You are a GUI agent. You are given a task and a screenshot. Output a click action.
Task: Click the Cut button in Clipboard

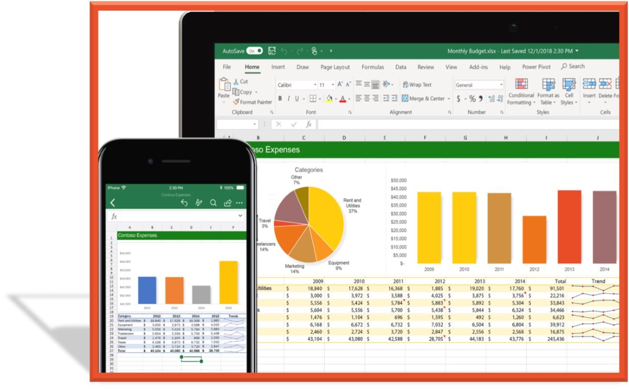pyautogui.click(x=240, y=81)
